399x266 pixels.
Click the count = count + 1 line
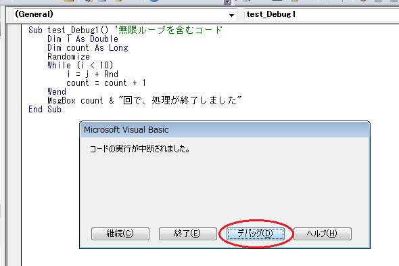click(106, 83)
